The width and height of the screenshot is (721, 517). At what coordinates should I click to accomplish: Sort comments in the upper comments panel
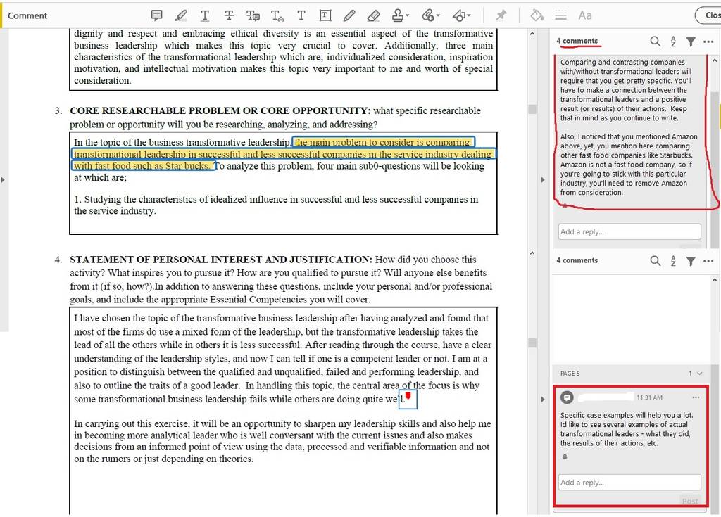tap(673, 42)
